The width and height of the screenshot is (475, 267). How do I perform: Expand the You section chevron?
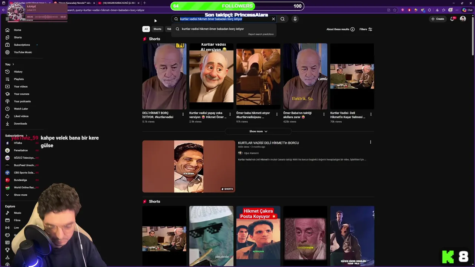tap(13, 64)
